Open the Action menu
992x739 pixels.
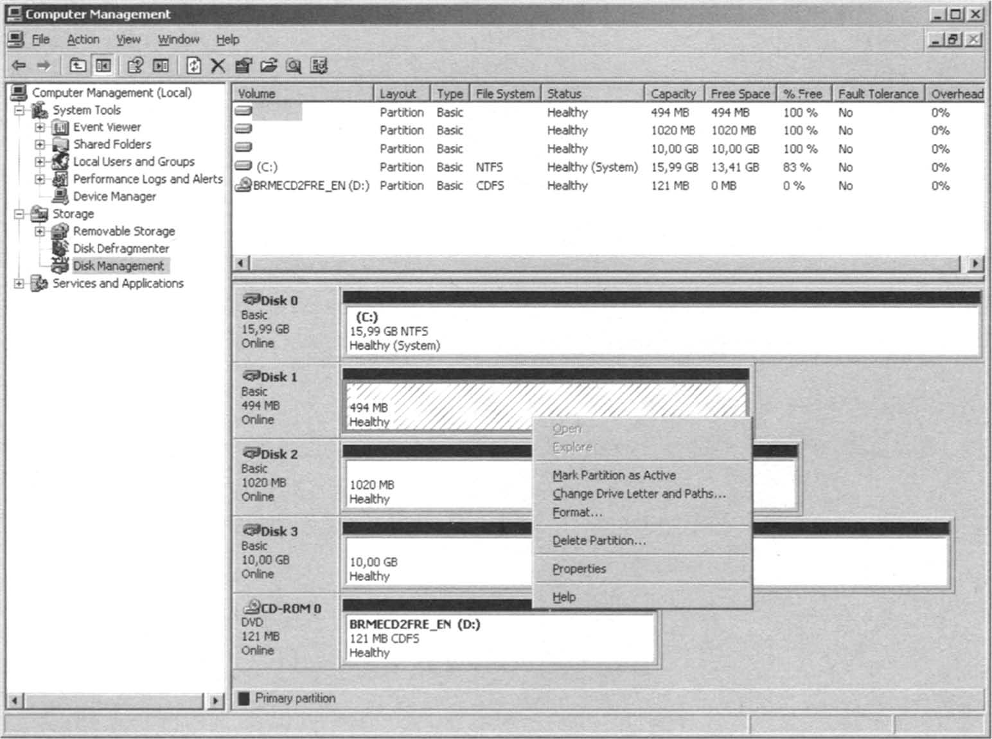84,39
